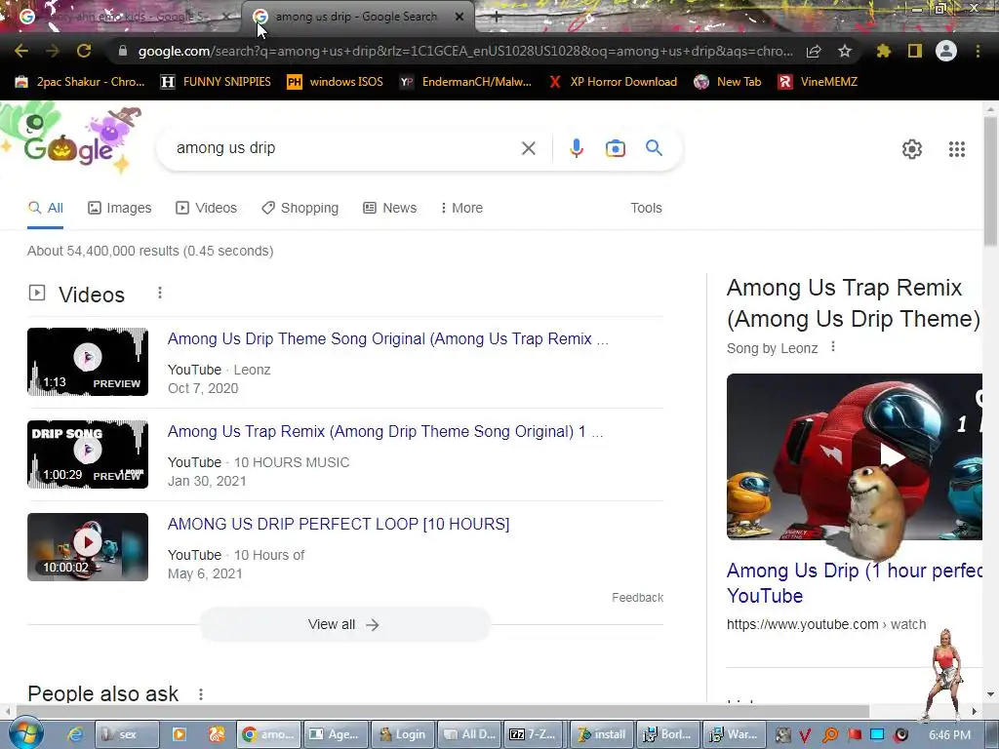Bookmark page with star icon
999x749 pixels.
coord(845,51)
